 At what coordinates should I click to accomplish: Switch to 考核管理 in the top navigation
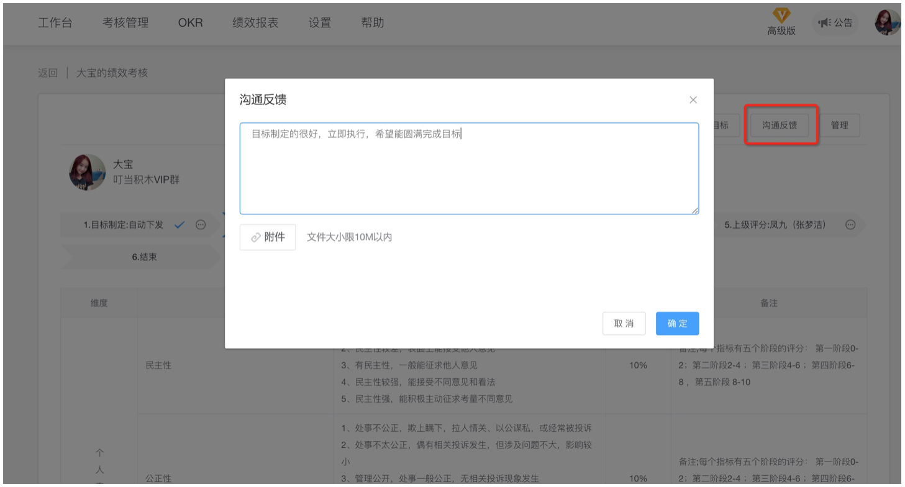(125, 23)
